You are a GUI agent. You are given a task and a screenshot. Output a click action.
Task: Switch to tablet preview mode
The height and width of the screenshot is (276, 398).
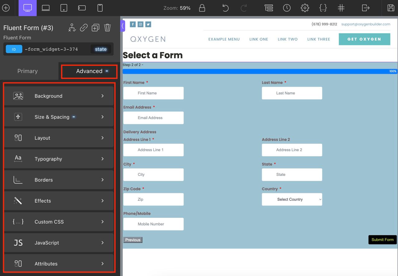point(63,8)
